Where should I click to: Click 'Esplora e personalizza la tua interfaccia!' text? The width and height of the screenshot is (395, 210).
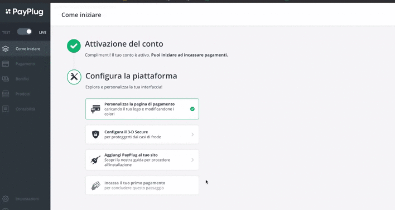[x=124, y=87]
